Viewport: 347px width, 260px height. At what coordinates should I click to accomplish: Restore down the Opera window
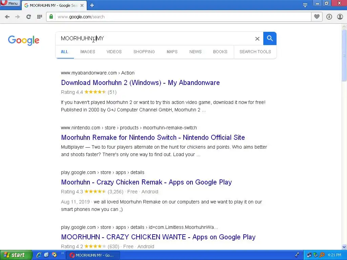(x=327, y=3)
